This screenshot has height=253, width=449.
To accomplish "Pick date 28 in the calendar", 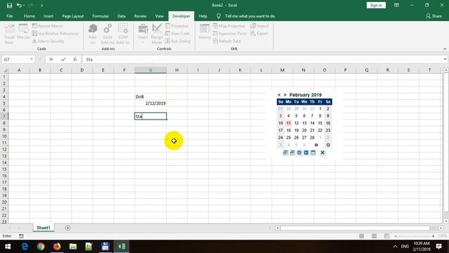I will pos(312,138).
